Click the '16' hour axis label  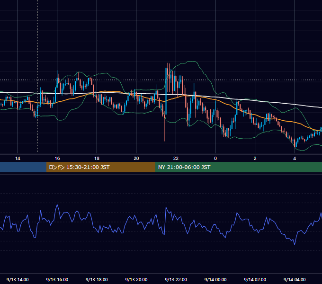pyautogui.click(x=57, y=159)
